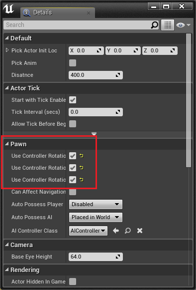Image resolution: width=196 pixels, height=290 pixels.
Task: Click the Unreal Engine logo icon
Action: 8,8
